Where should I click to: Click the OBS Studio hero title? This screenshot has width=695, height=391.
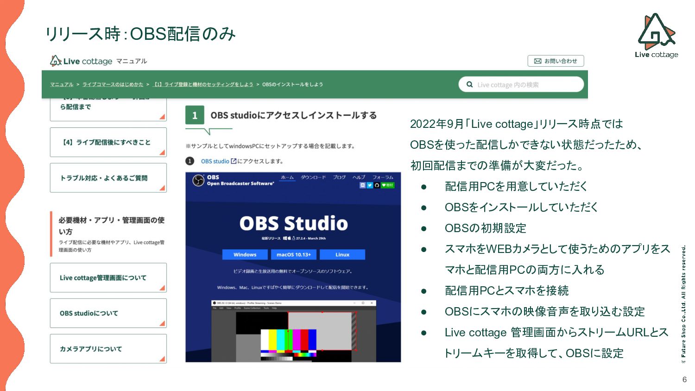293,223
